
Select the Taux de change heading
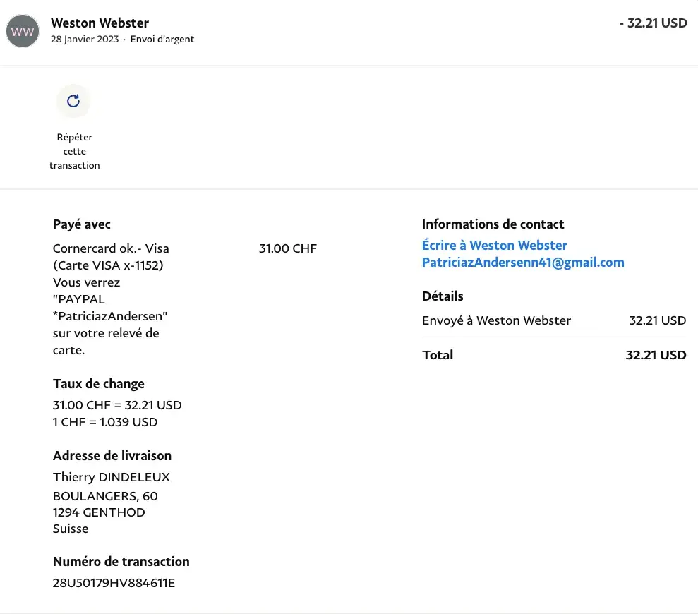tap(99, 384)
